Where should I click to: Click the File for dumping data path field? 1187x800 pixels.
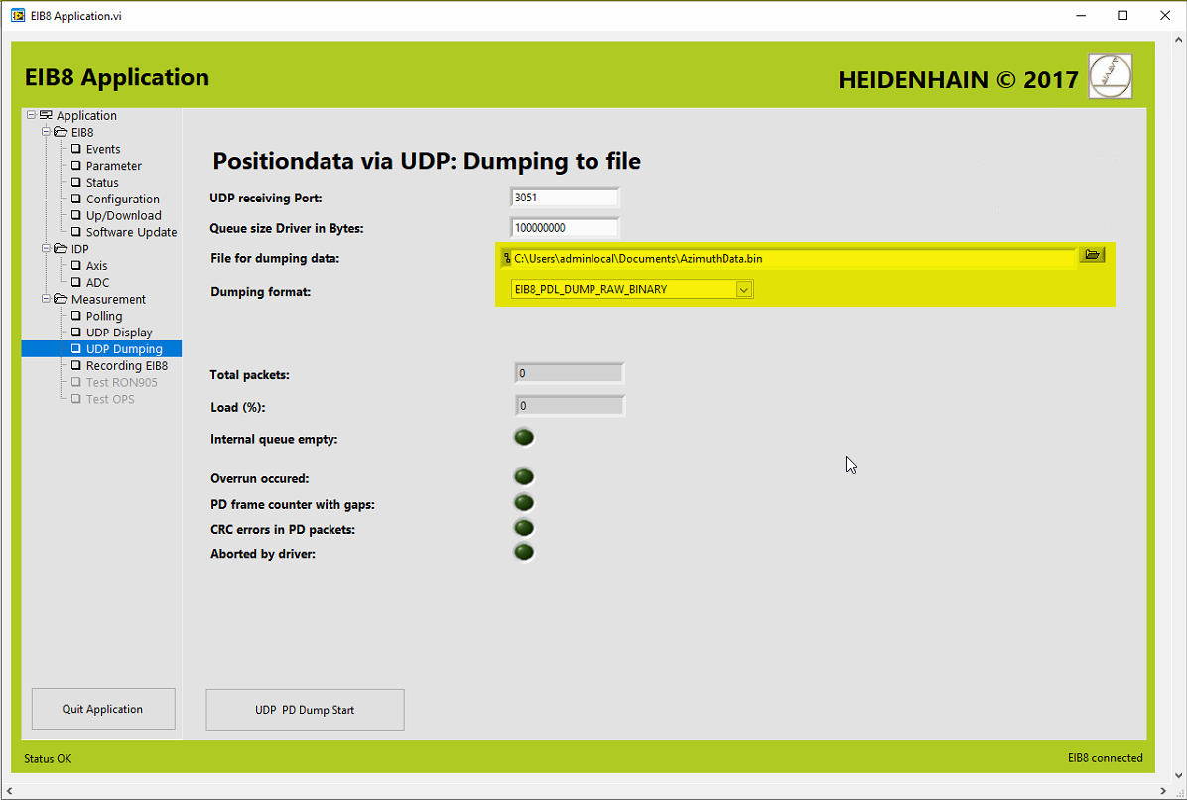pyautogui.click(x=793, y=258)
